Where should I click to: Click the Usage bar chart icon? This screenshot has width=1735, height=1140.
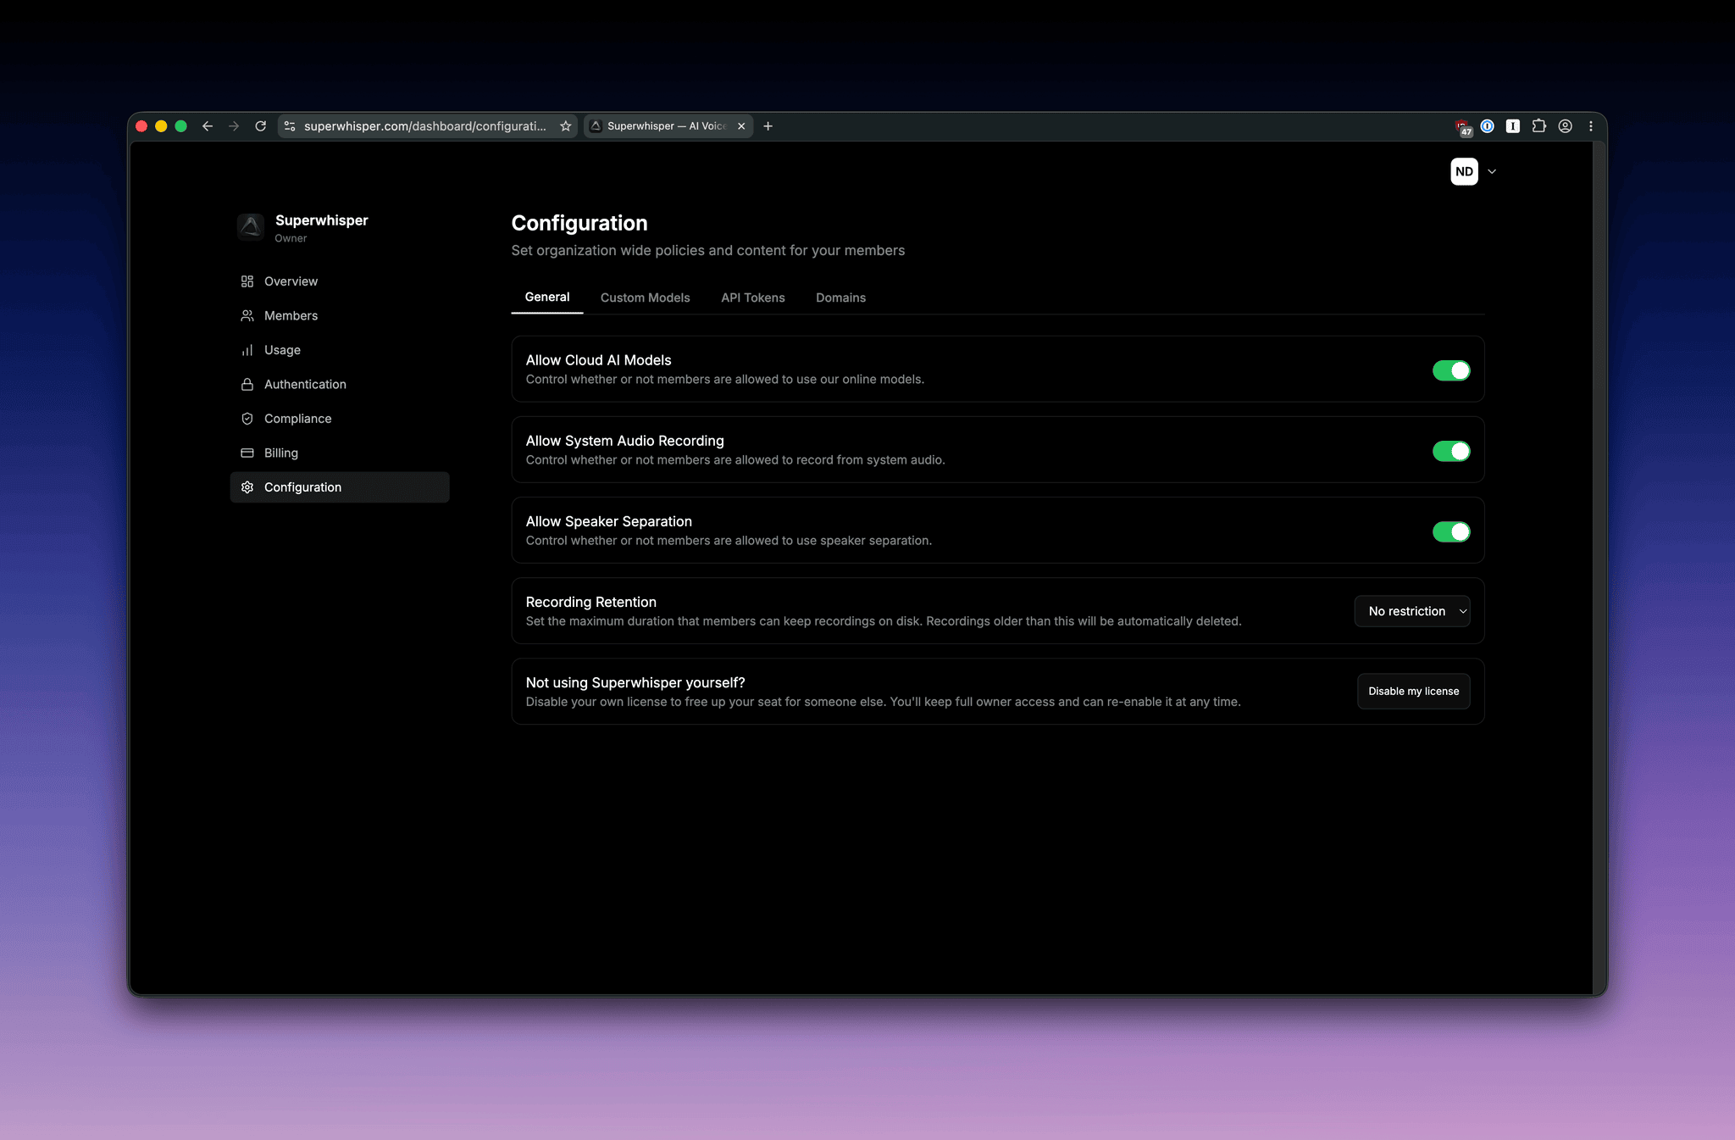point(247,350)
